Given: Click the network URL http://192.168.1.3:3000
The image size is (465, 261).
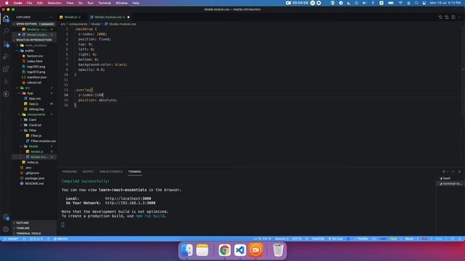Looking at the screenshot, I should pos(130,203).
